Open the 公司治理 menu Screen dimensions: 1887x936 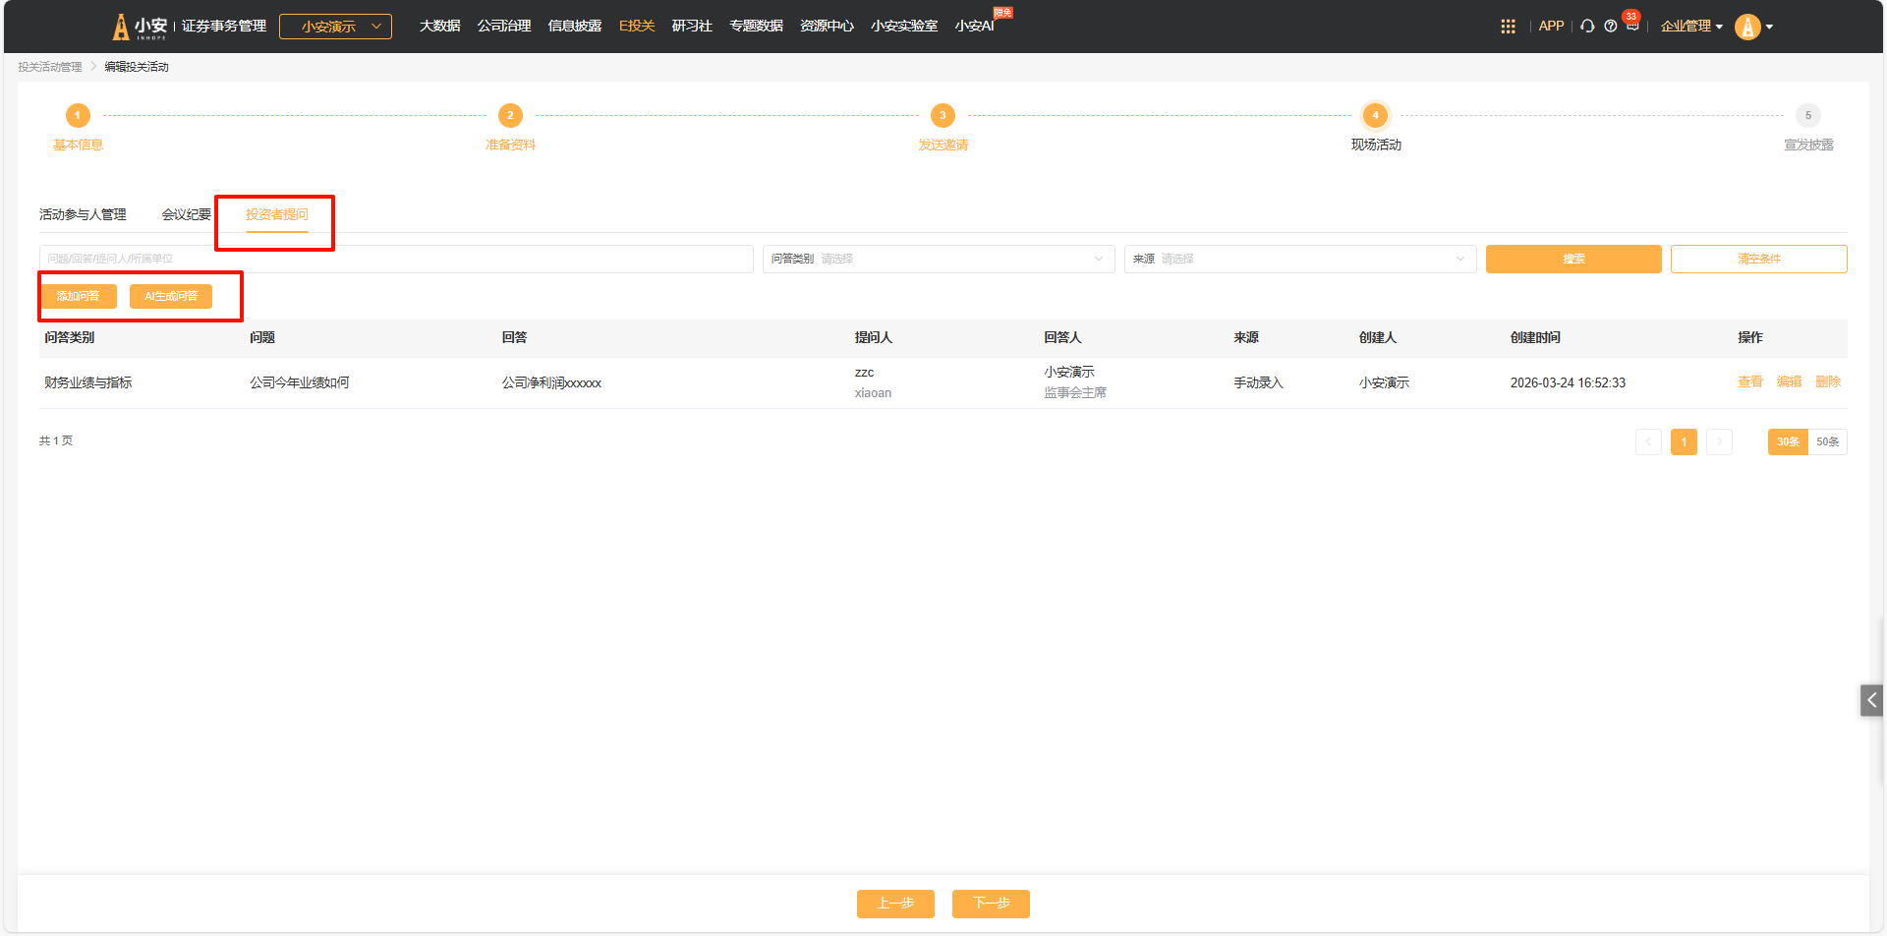pos(504,27)
